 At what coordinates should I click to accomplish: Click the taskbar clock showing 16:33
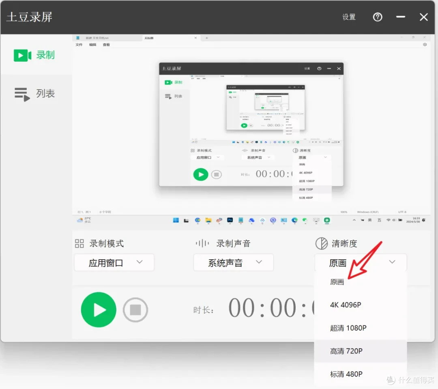click(x=413, y=220)
